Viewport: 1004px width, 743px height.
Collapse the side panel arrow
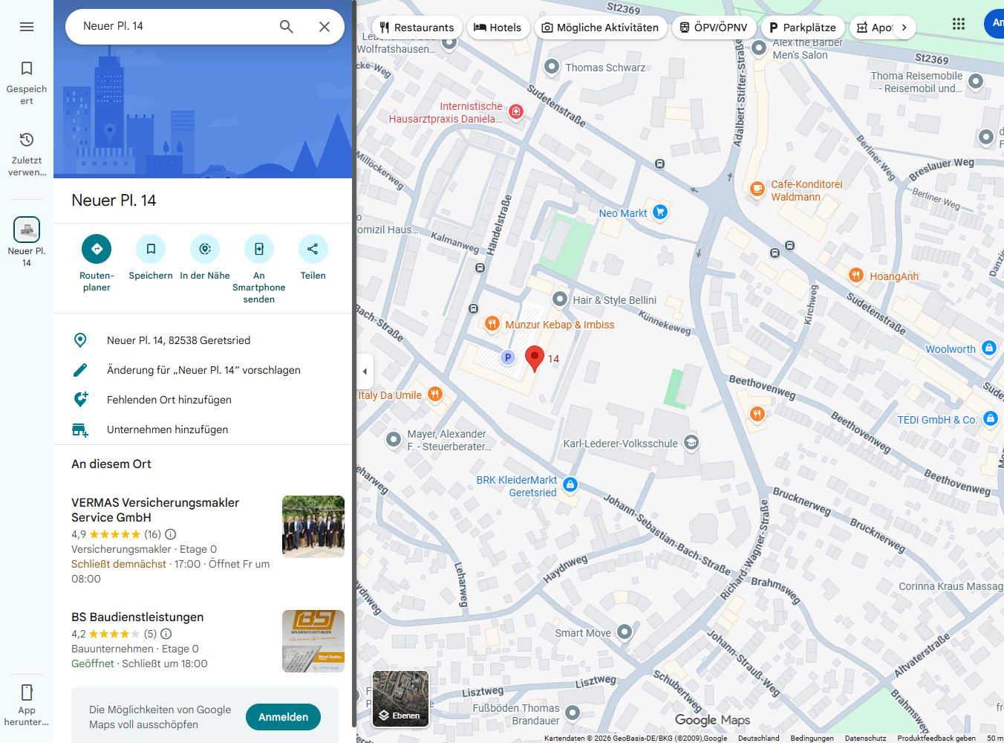(x=365, y=371)
